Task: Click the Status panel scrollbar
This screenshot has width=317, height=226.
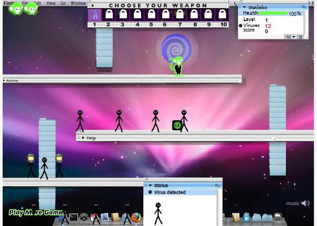Action: (x=220, y=207)
